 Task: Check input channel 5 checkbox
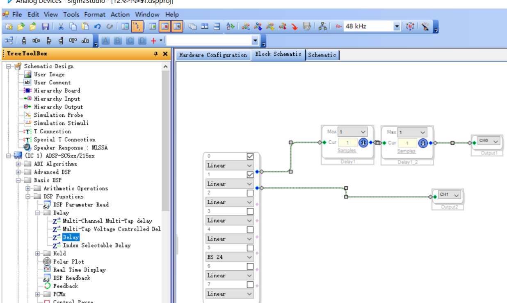(250, 248)
